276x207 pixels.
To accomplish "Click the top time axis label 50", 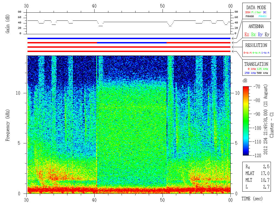I will [162, 6].
